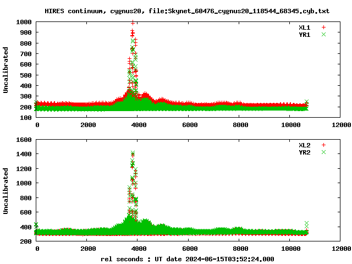
Task: Click the Uncalibrated label of XL2/YR2 plot
Action: coord(5,191)
